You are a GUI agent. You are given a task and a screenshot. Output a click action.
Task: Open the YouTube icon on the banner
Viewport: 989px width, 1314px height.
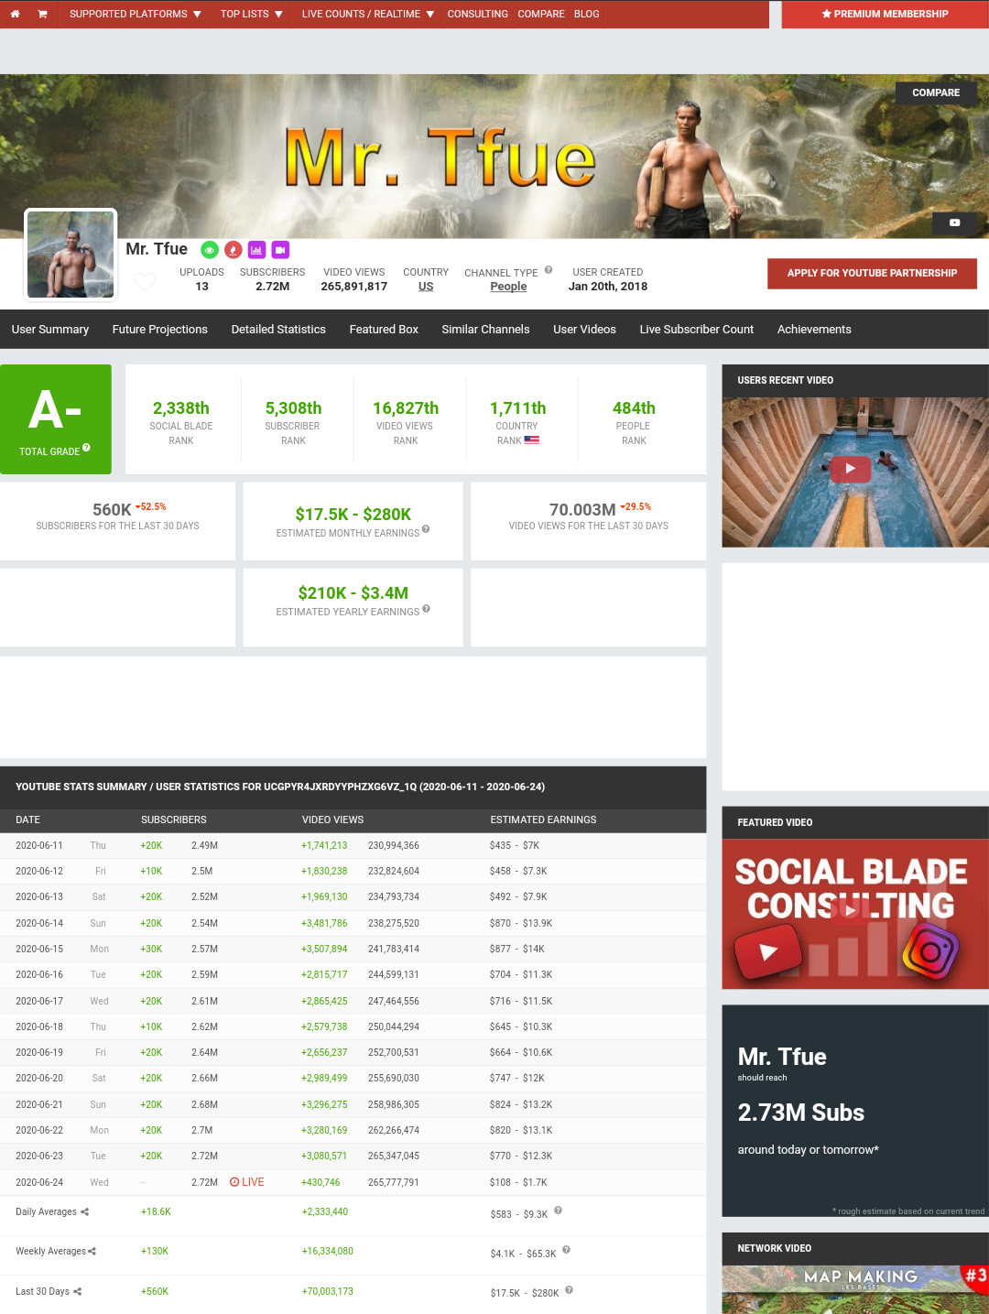954,223
